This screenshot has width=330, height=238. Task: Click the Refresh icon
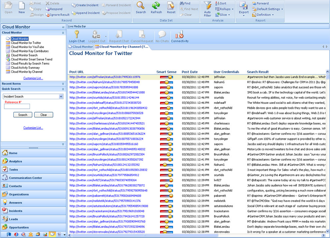[156, 5]
